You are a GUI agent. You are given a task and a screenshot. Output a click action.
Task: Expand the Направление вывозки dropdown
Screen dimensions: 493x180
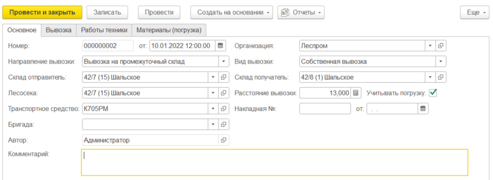tap(223, 62)
